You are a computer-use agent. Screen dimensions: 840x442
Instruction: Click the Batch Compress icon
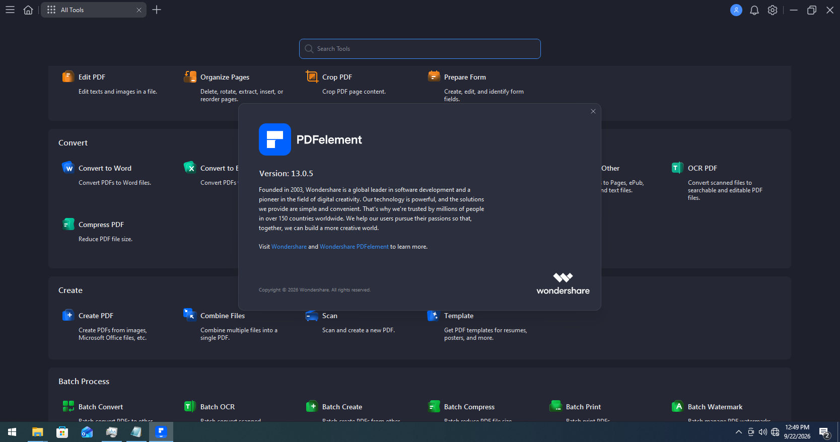pos(434,406)
